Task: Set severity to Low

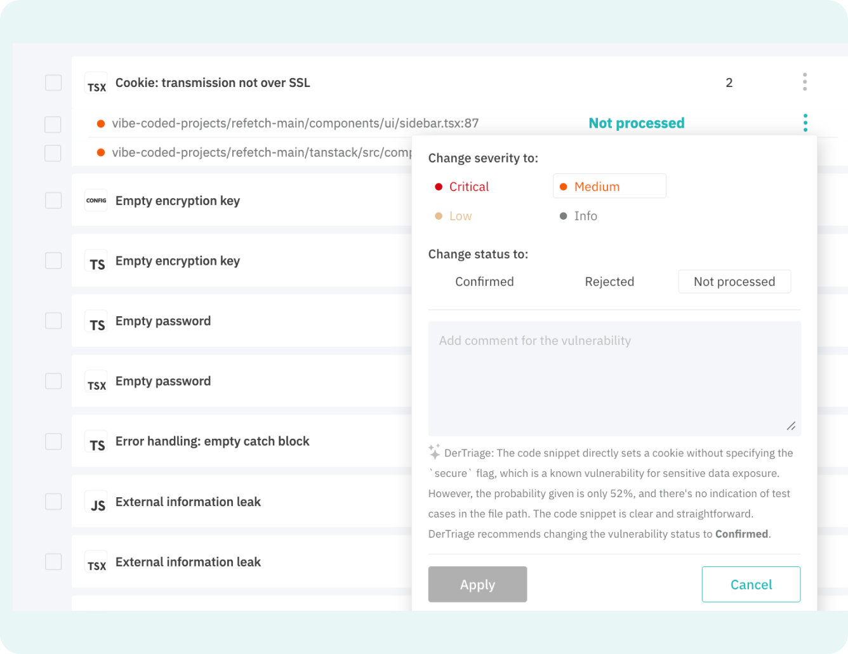Action: [453, 216]
